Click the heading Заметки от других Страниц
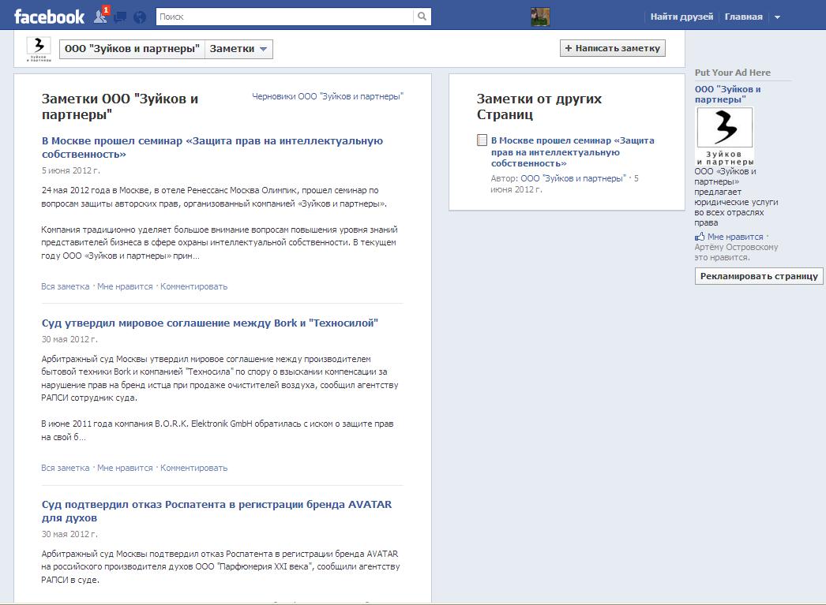 coord(539,106)
